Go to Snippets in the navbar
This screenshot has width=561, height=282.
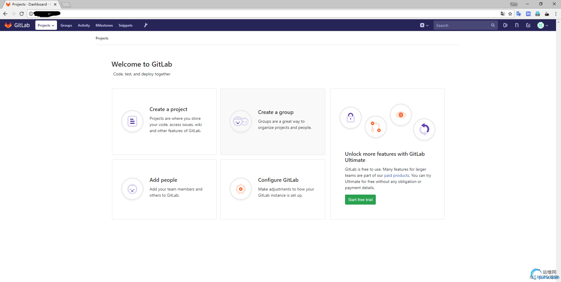126,25
